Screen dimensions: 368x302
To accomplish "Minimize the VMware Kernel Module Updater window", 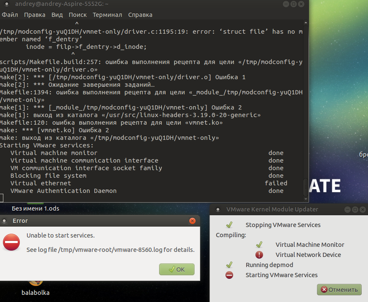I will [348, 209].
